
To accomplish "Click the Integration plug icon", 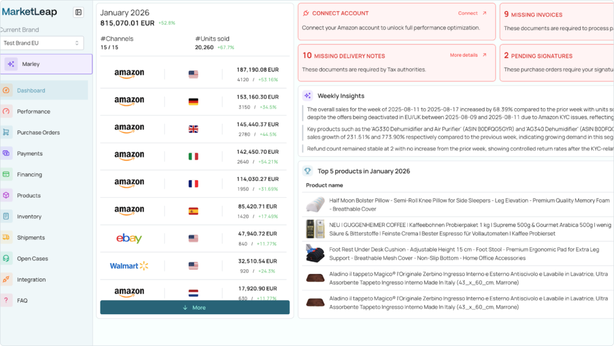I will 6,280.
